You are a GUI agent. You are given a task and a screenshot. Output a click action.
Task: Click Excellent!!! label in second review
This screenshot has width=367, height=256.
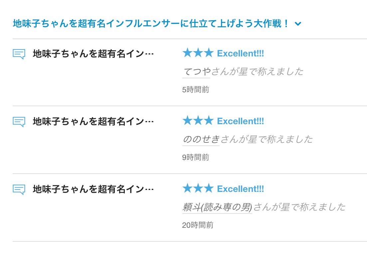[x=240, y=121]
